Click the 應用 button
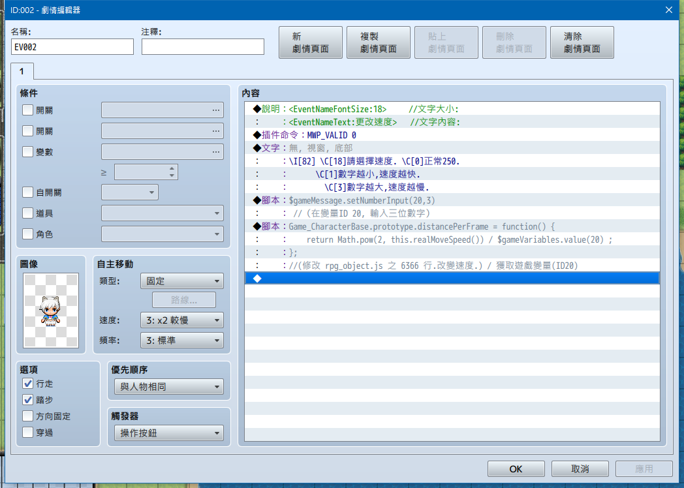The image size is (684, 488). pos(644,469)
